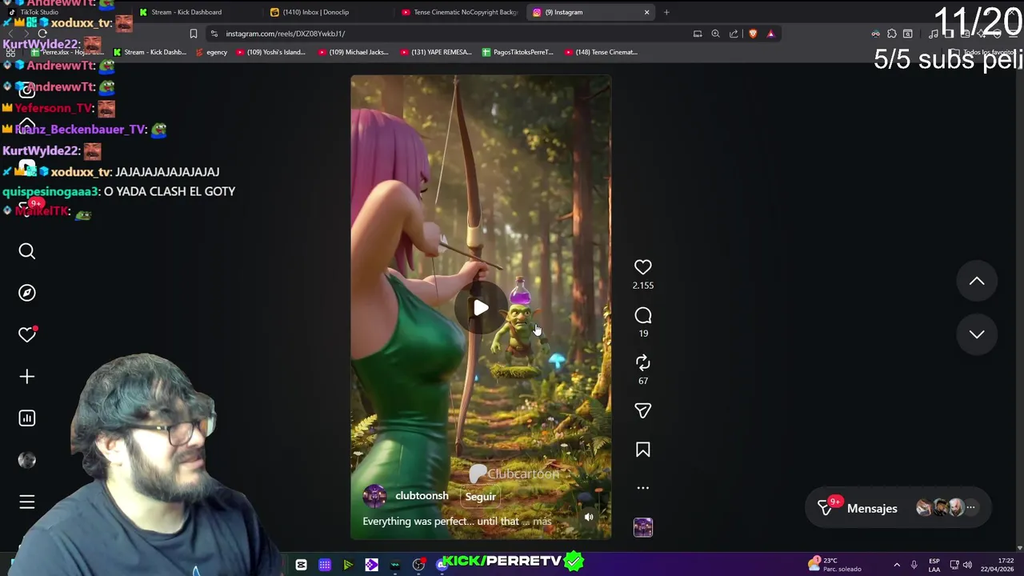Open the Instagram dashboard chart icon
The height and width of the screenshot is (576, 1024).
tap(27, 418)
